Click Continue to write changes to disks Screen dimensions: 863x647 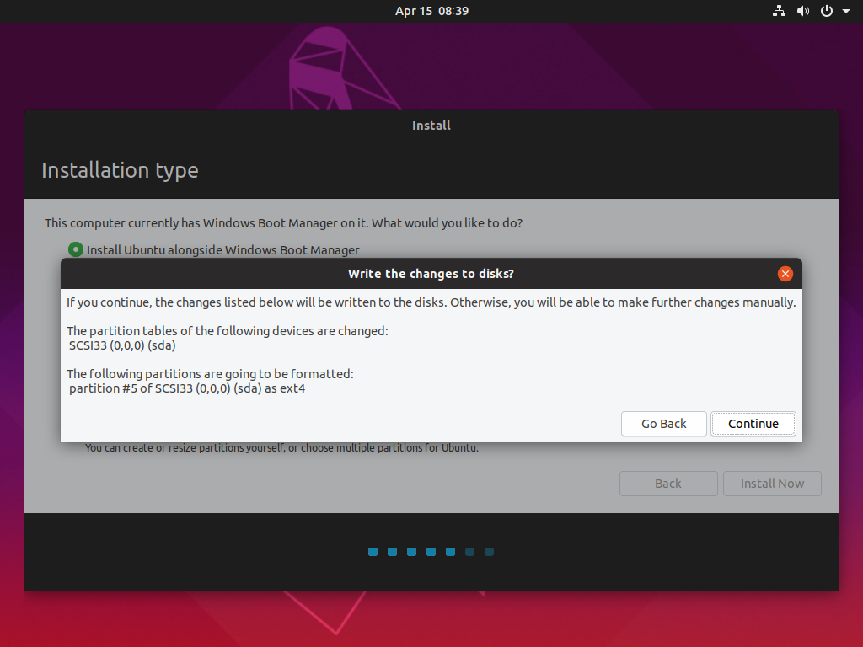(x=753, y=424)
